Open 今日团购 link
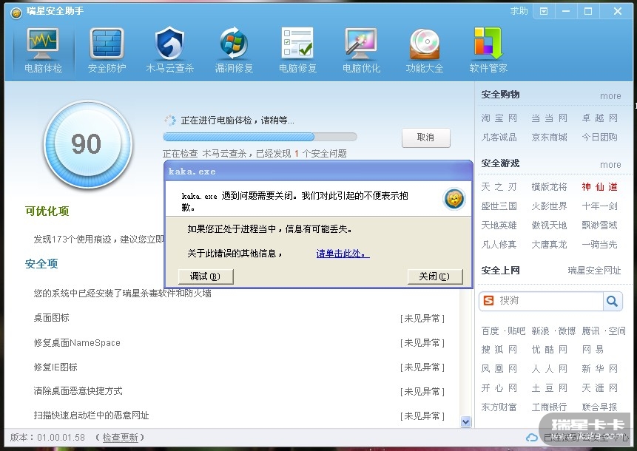This screenshot has height=451, width=637. point(599,138)
